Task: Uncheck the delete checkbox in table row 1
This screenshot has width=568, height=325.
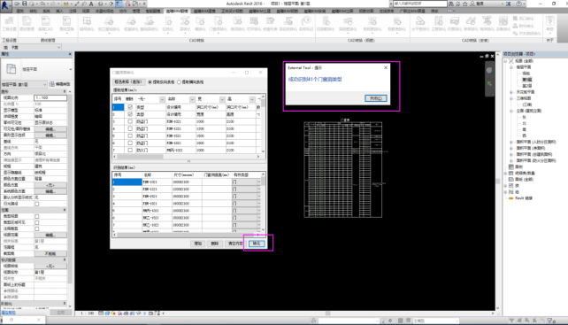Action: (x=130, y=107)
